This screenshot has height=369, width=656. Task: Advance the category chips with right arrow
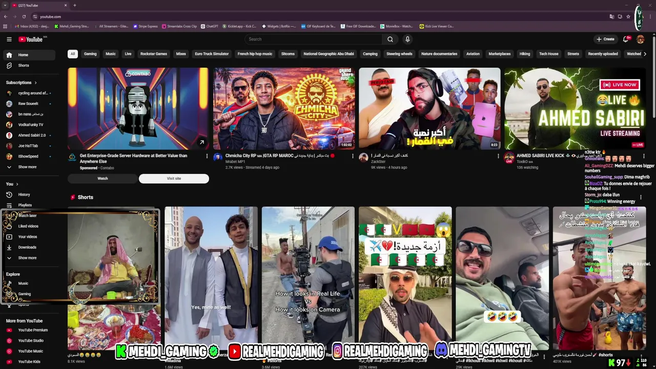pos(645,54)
